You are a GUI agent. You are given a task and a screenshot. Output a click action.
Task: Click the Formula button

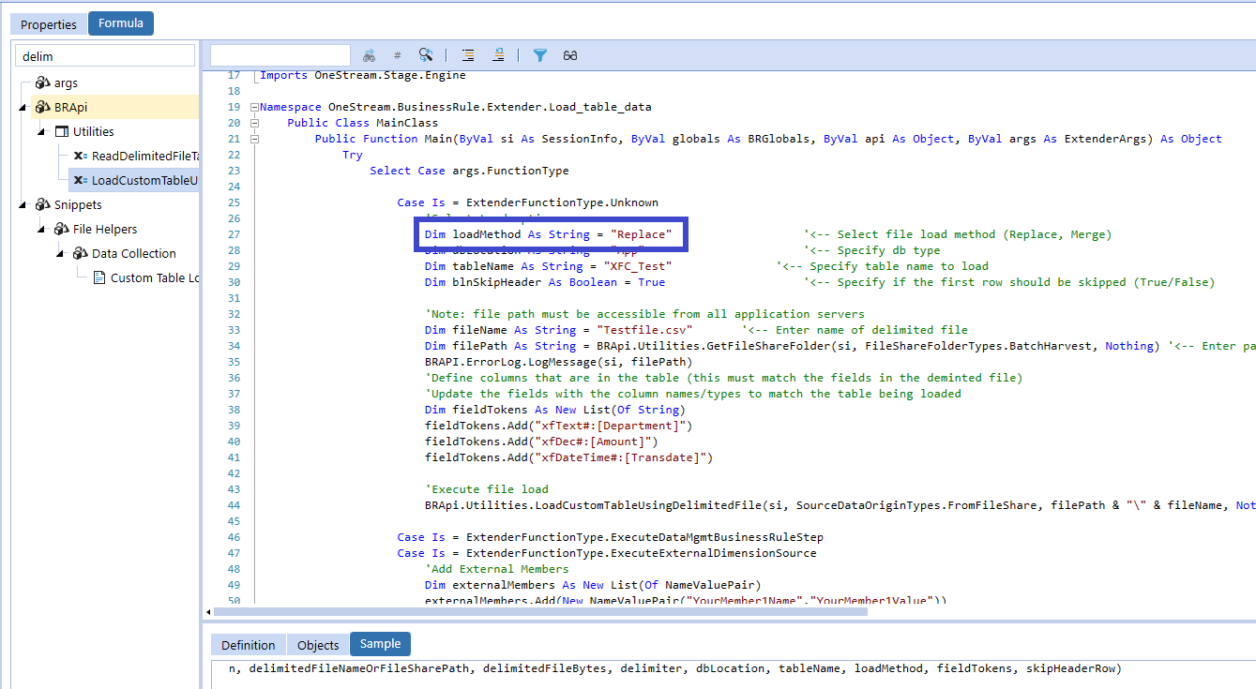[x=120, y=22]
